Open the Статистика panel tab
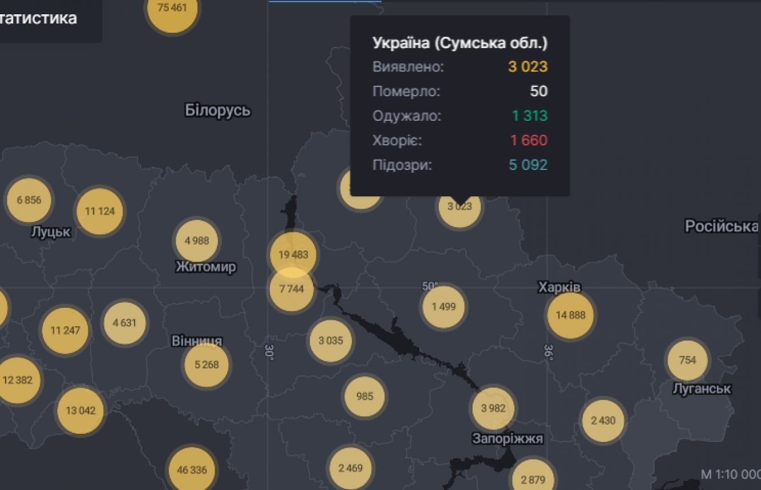Viewport: 761px width, 490px height. click(x=39, y=18)
